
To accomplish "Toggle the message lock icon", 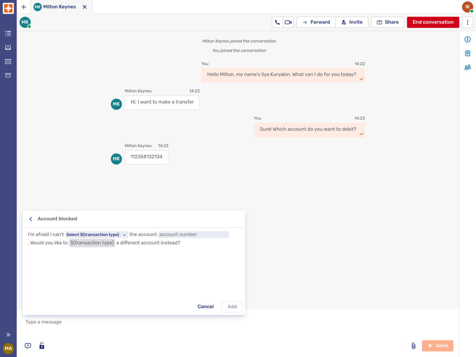I will coord(42,345).
